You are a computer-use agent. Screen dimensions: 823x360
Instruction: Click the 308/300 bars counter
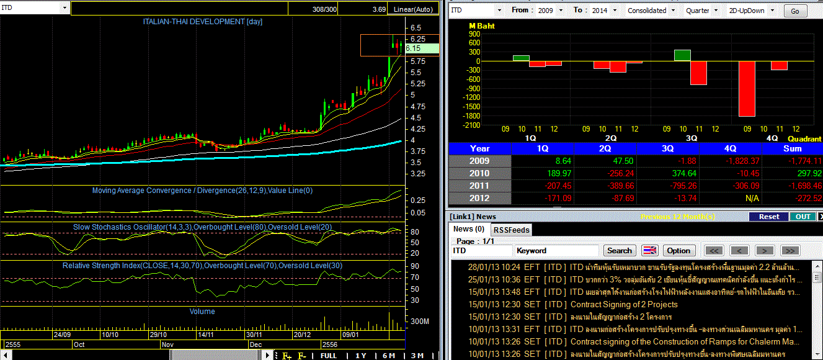coord(325,9)
